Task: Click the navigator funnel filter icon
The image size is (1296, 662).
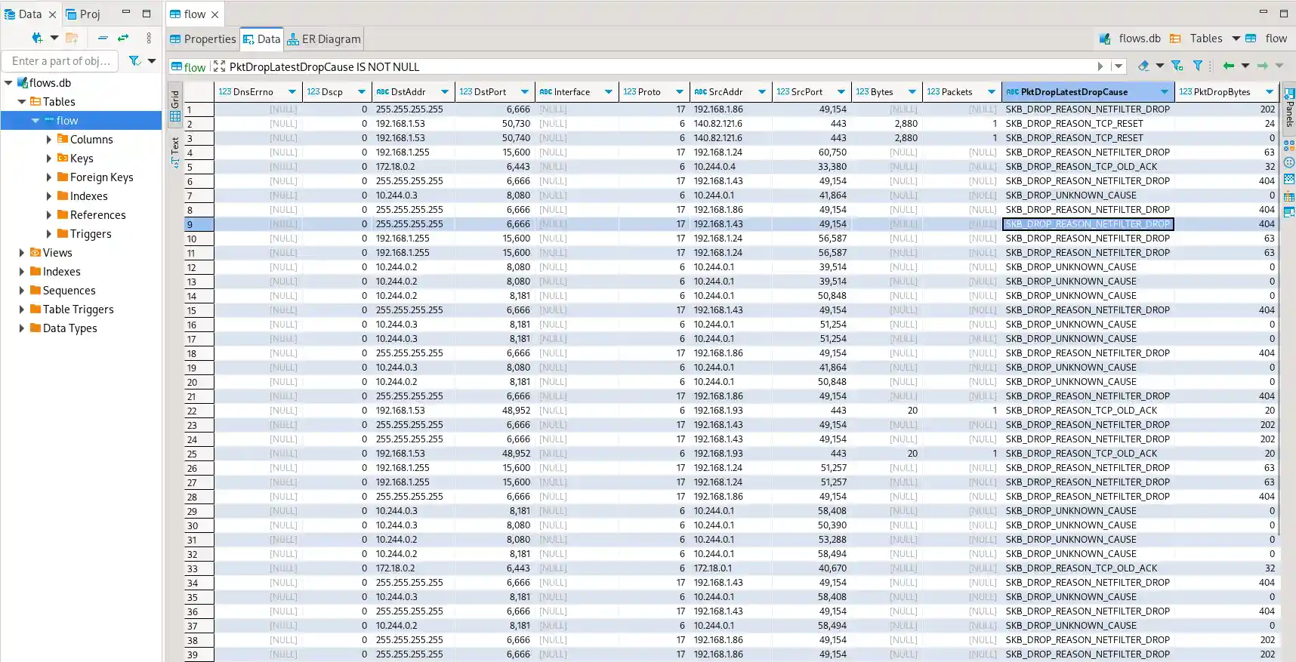Action: (x=134, y=61)
